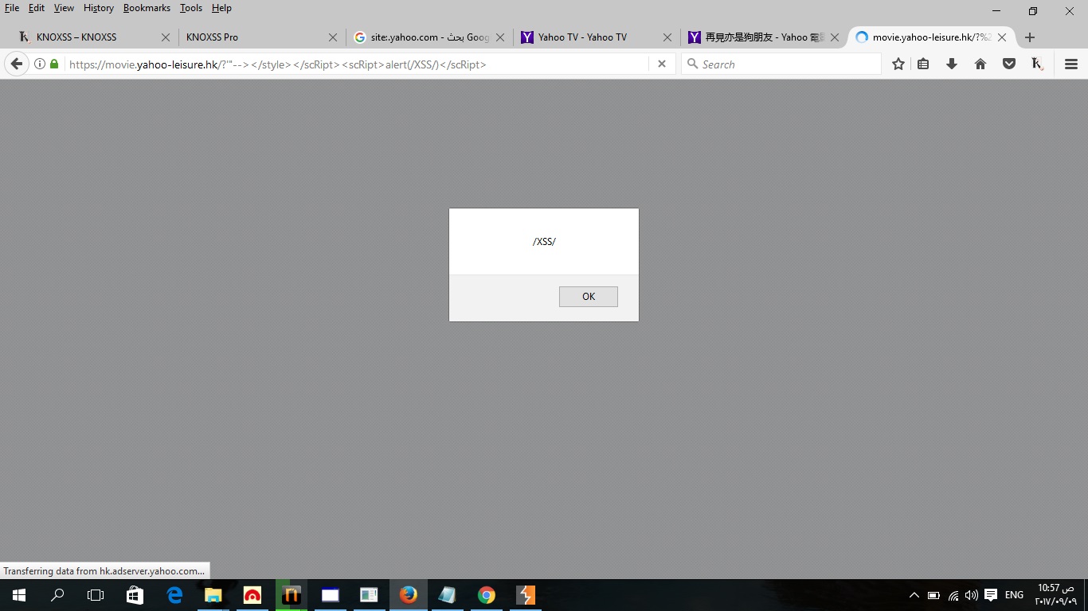Open the Action Center notifications icon
Screen dimensions: 1088x611
(991, 595)
